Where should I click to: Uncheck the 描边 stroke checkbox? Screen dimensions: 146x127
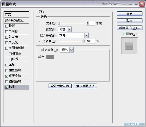point(7,87)
